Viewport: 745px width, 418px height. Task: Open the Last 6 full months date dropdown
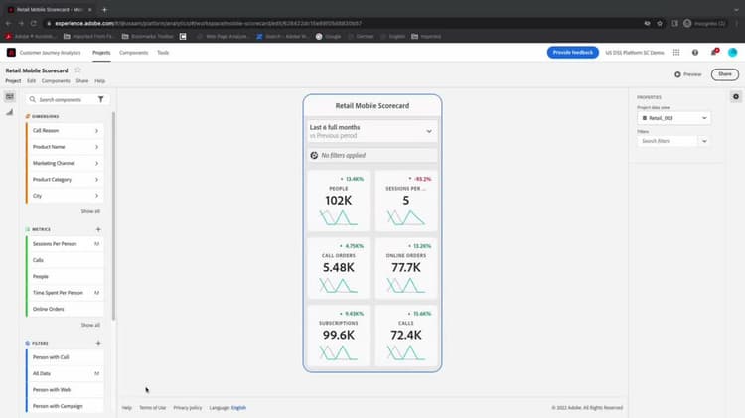point(372,131)
